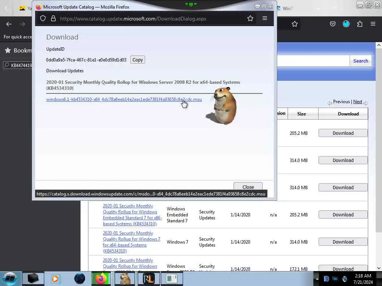
Task: Click the KB4474419 bookmark search field
Action: 18,65
